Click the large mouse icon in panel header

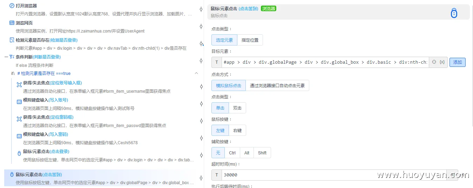pos(454,13)
